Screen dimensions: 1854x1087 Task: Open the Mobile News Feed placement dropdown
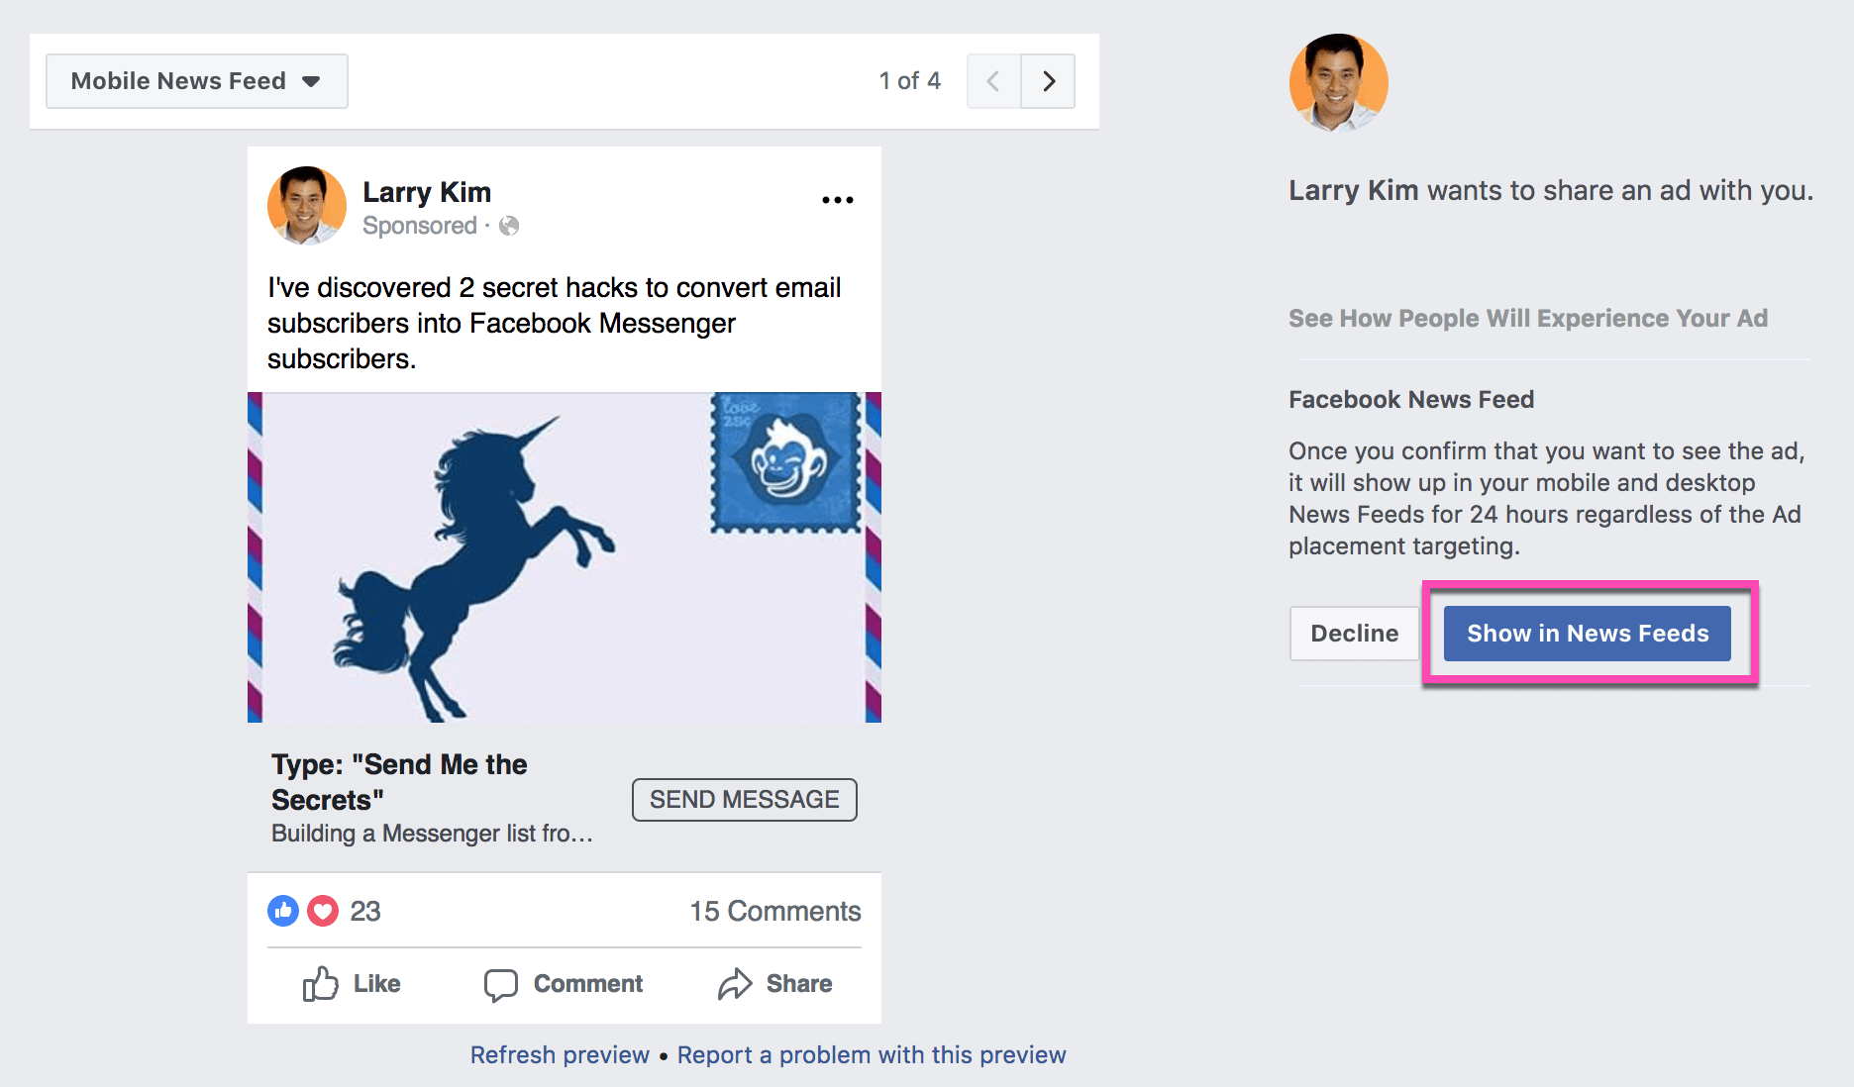tap(195, 80)
